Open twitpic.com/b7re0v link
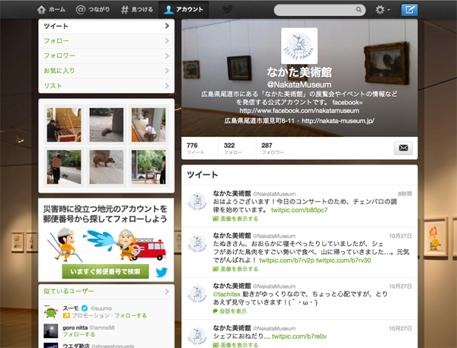The image size is (457, 348). coord(299,337)
